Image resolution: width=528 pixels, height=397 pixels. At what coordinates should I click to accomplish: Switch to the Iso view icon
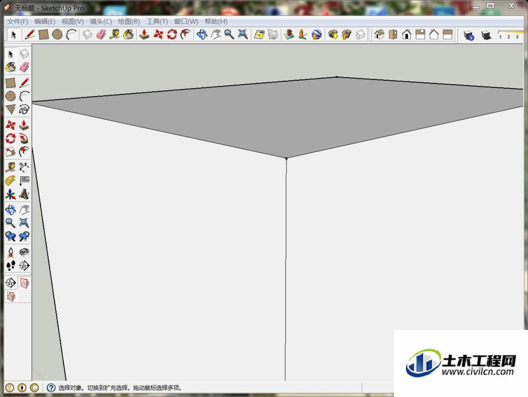coord(379,34)
